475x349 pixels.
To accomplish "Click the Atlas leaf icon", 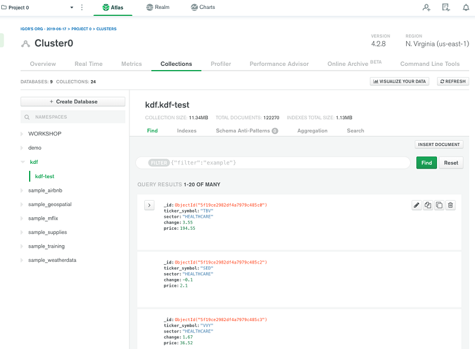I will pyautogui.click(x=106, y=7).
